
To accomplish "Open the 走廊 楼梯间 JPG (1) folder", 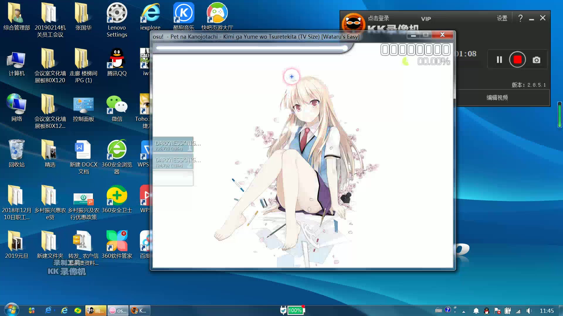I will pyautogui.click(x=83, y=66).
